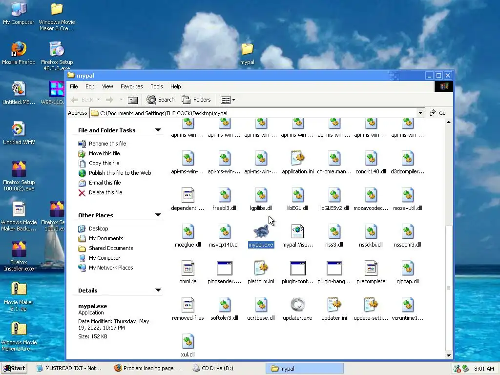This screenshot has width=500, height=375.
Task: Open the Forward history dropdown arrow
Action: point(121,100)
